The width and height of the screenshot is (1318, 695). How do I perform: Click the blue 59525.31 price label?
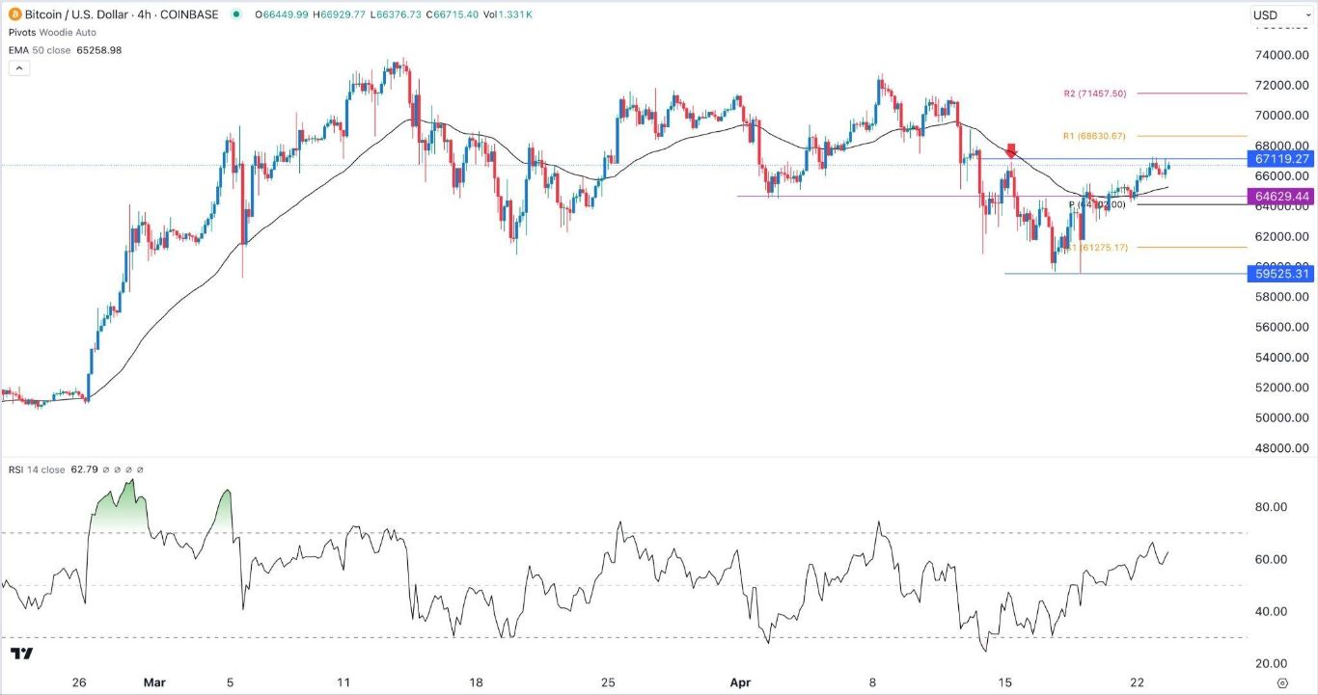point(1280,274)
